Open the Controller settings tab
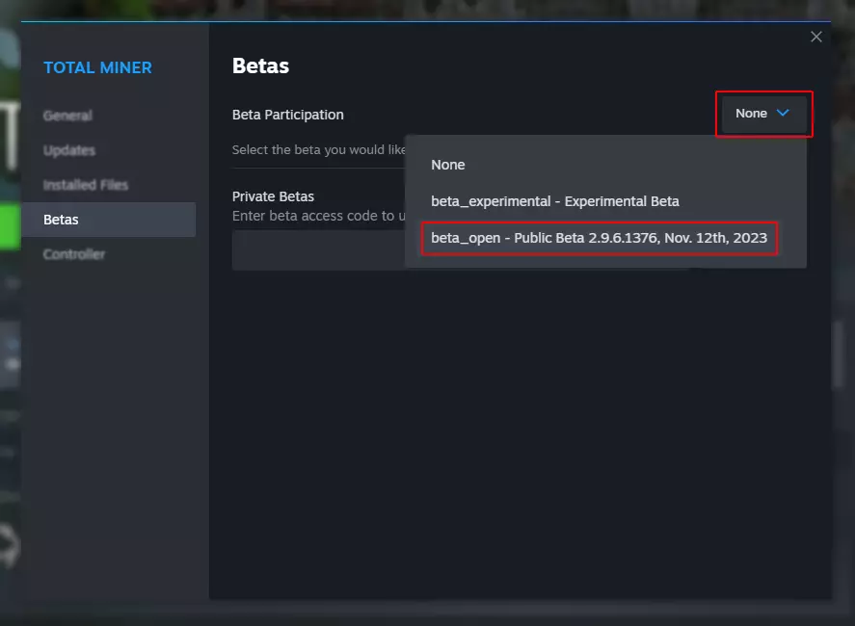Image resolution: width=855 pixels, height=626 pixels. point(74,254)
